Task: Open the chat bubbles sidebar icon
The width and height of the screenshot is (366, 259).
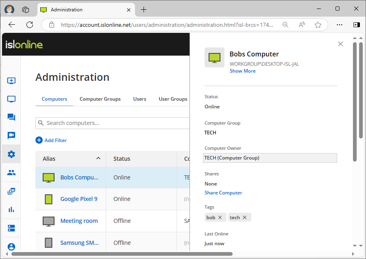Action: 11,117
